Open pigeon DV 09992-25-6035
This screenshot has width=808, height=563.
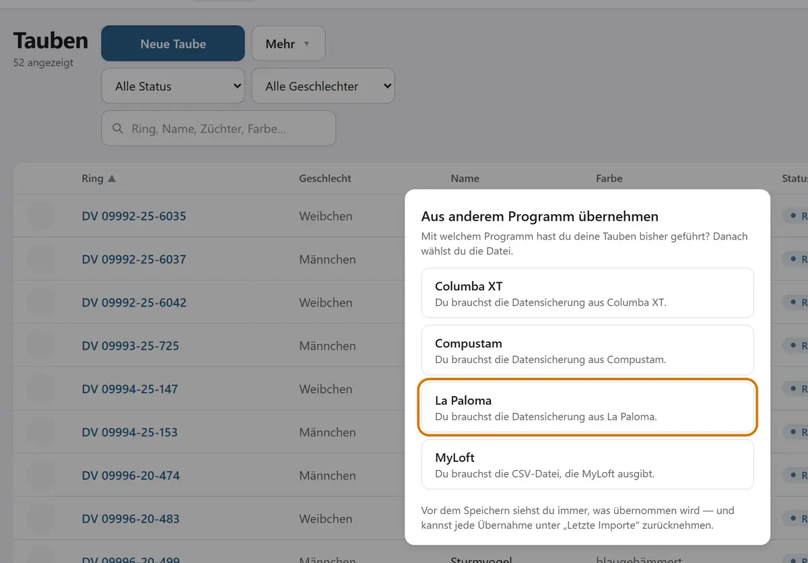coord(134,216)
